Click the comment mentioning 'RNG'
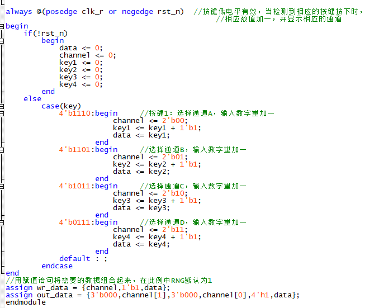This screenshot has height=308, width=379. click(109, 281)
